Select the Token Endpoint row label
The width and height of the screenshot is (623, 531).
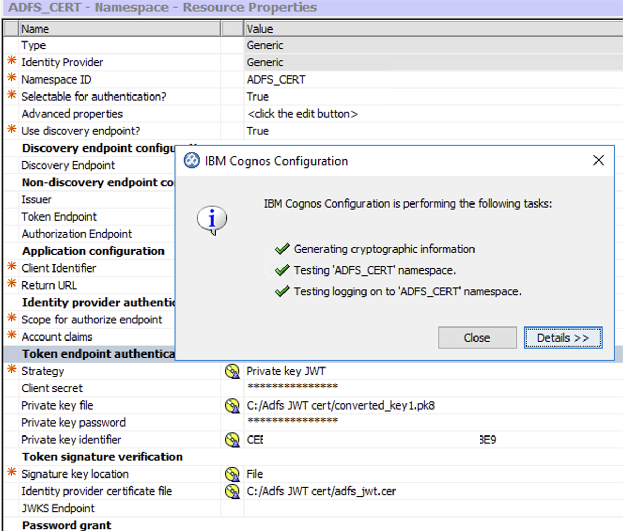point(59,216)
